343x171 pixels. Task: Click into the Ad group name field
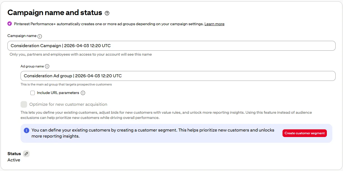[x=178, y=76]
